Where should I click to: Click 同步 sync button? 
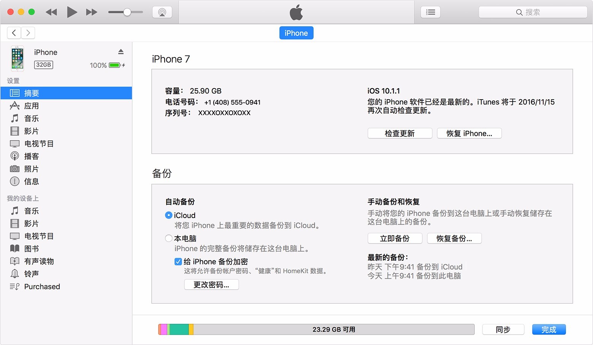pos(503,329)
